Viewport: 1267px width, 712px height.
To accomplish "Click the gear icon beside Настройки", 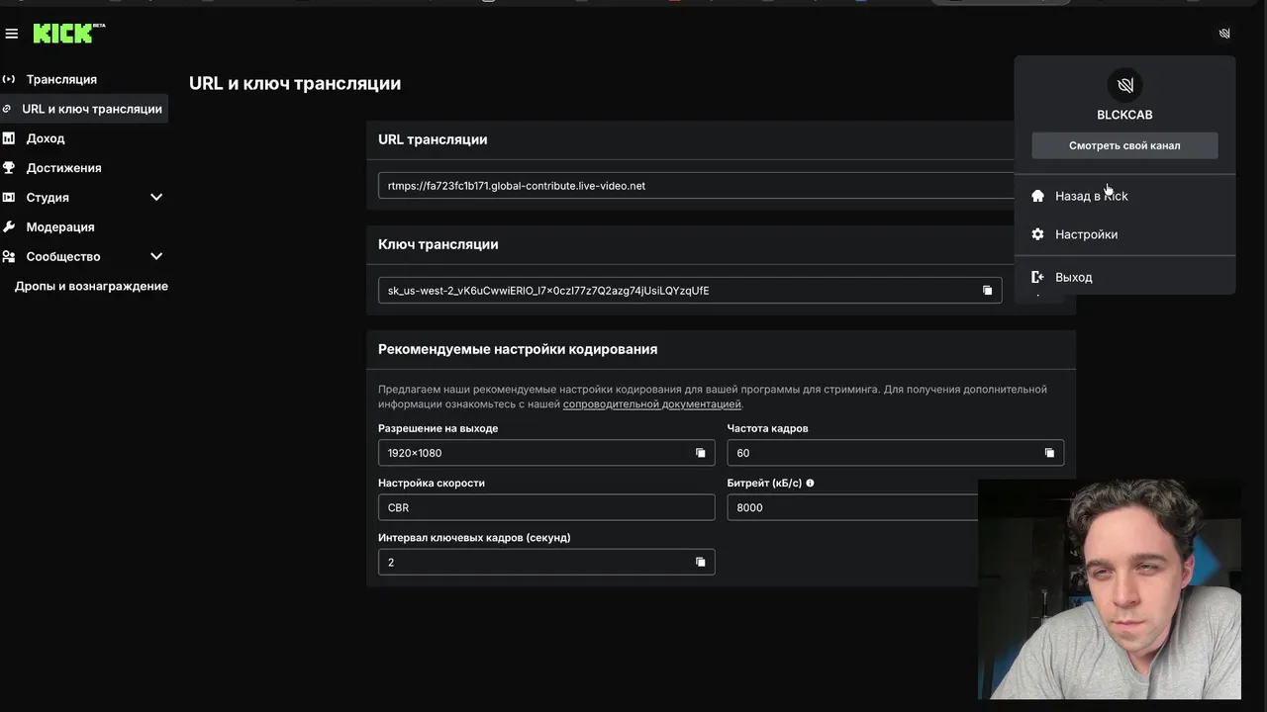I will (1037, 234).
